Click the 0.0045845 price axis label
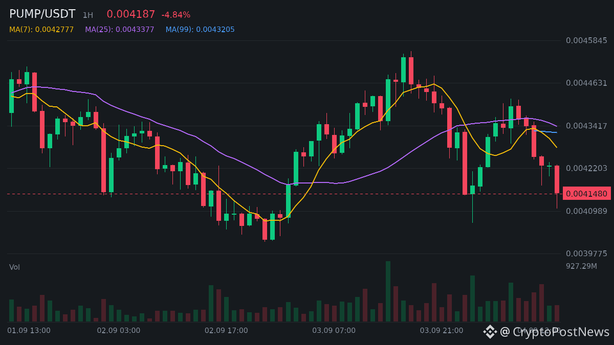Image resolution: width=614 pixels, height=345 pixels. (x=586, y=40)
